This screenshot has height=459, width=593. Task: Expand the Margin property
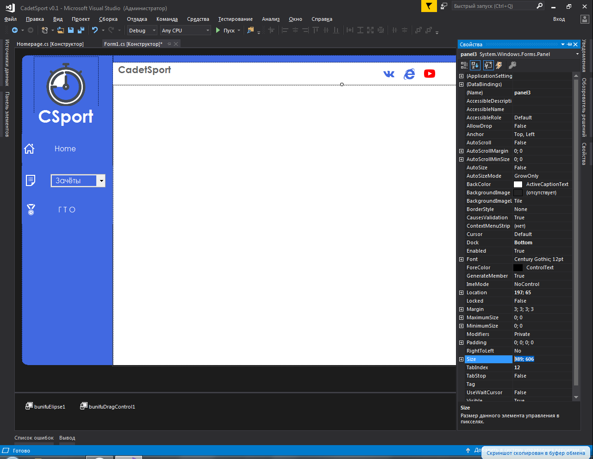[461, 309]
